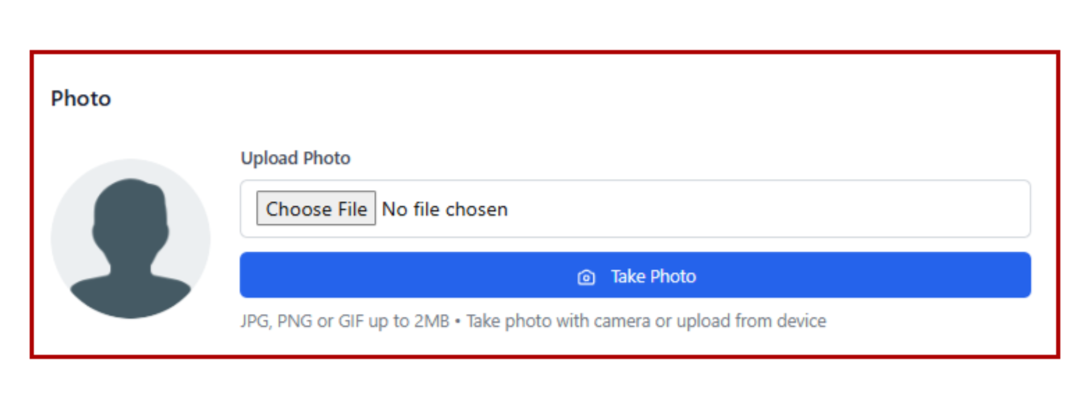Click the No file chosen text
The image size is (1090, 409).
[445, 209]
